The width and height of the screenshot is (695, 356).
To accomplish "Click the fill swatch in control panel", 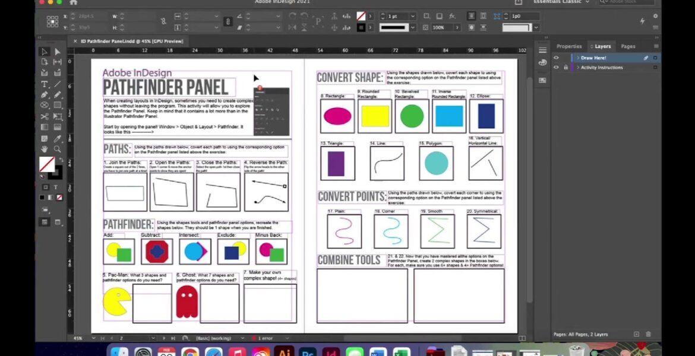I will 361,16.
